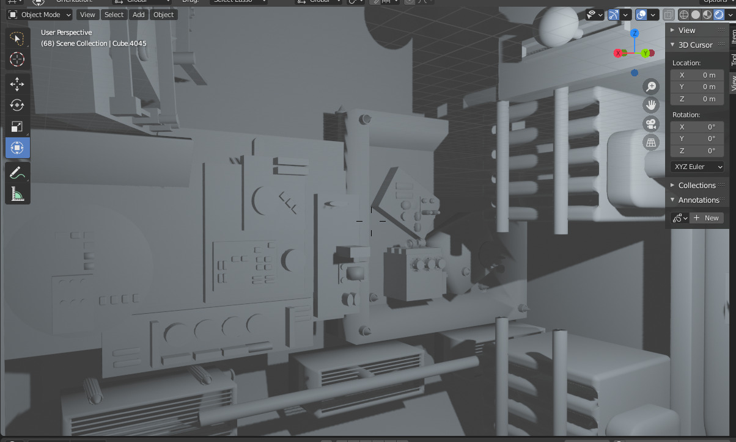
Task: Switch to the Tool sidebar tab
Action: pos(733,59)
